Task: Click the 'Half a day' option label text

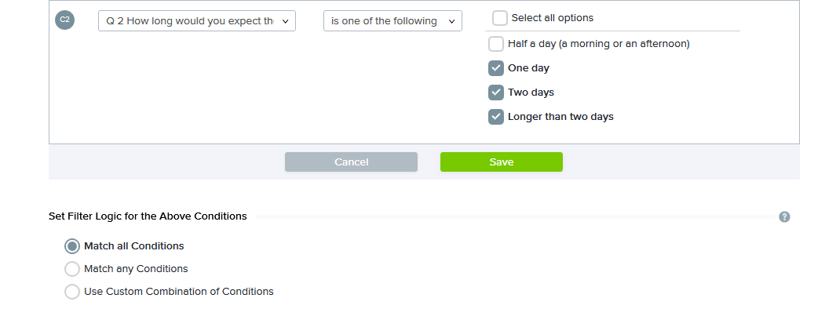Action: tap(598, 44)
